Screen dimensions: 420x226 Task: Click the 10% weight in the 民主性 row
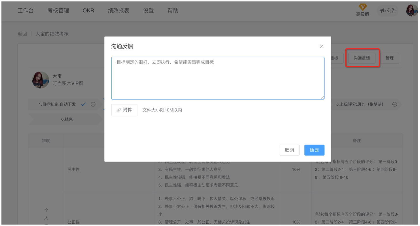coord(296,169)
